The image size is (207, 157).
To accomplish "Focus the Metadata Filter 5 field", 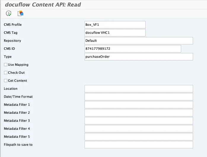I will click(x=139, y=137).
